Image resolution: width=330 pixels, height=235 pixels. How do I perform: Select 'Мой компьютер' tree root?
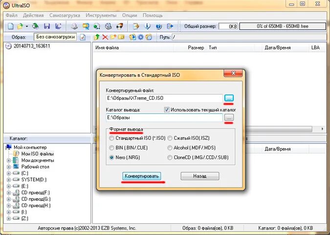coord(30,147)
